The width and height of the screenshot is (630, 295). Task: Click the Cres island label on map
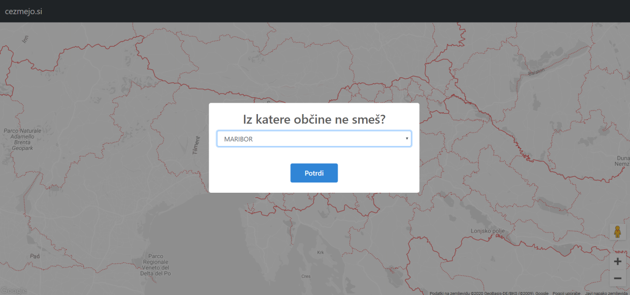pyautogui.click(x=306, y=276)
